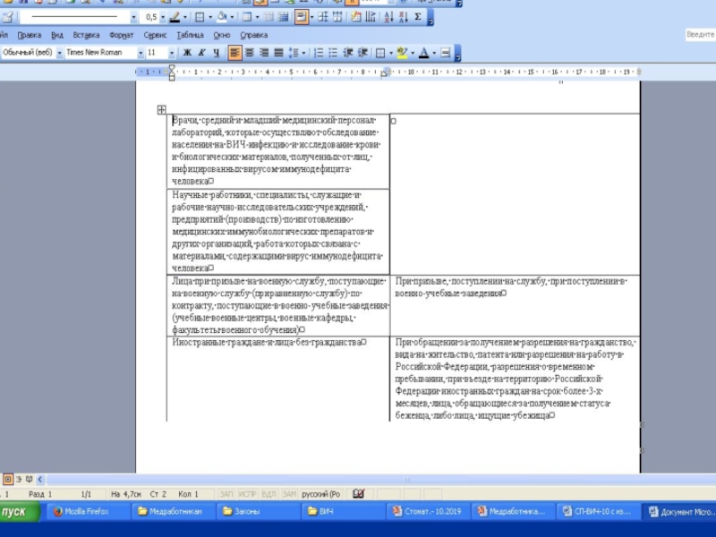This screenshot has width=716, height=537.
Task: Open the Окно menu
Action: 222,35
